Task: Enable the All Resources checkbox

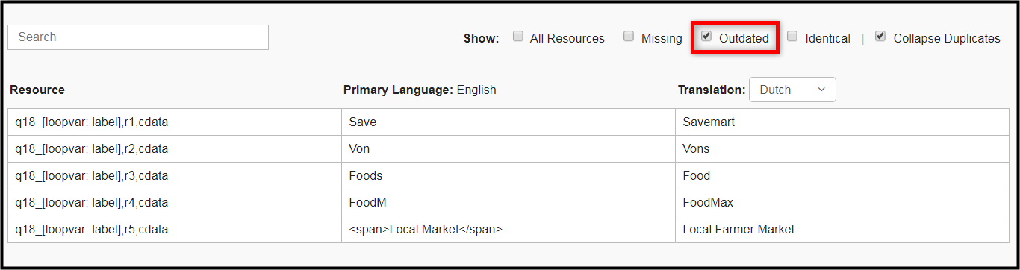Action: [x=518, y=37]
